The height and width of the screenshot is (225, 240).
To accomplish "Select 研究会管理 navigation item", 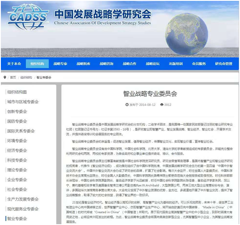I will click(224, 64).
